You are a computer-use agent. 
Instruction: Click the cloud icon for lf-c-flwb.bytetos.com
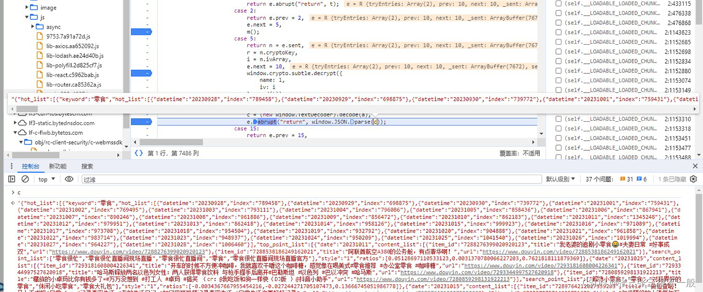click(x=22, y=132)
